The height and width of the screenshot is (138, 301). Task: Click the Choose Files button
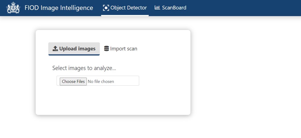pyautogui.click(x=73, y=81)
